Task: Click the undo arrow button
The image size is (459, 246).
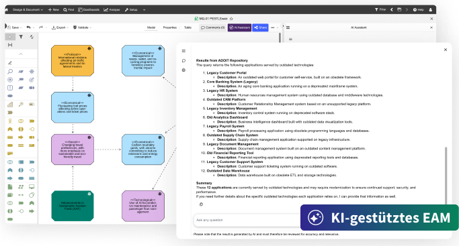Action: tap(28, 27)
